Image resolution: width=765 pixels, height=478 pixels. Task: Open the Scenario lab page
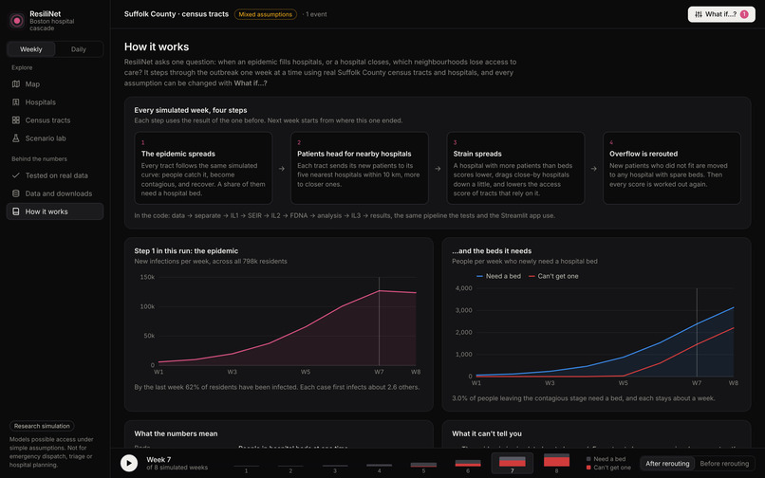click(55, 138)
